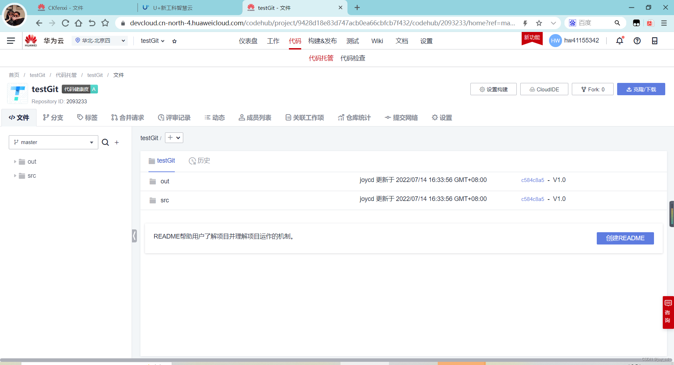Click the lightning speed-mode icon in address bar
This screenshot has width=674, height=365.
pos(525,23)
